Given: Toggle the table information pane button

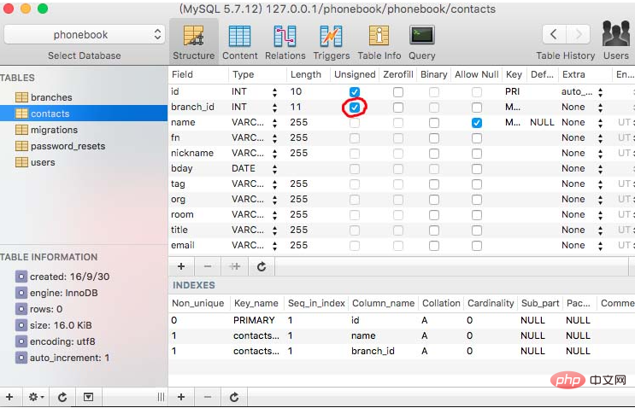Looking at the screenshot, I should click(88, 397).
